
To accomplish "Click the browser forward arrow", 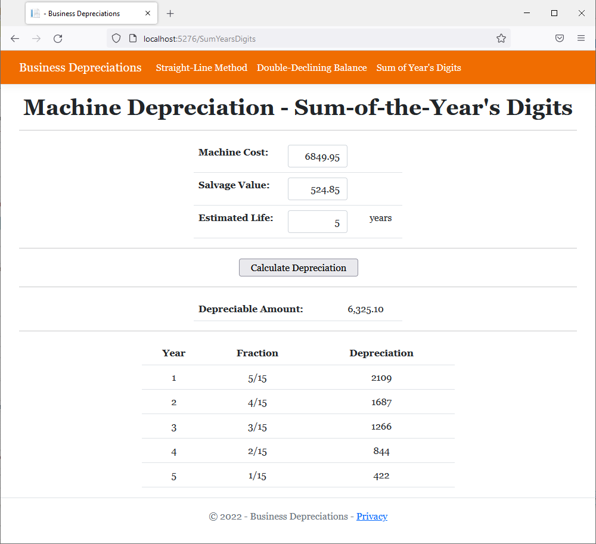I will coord(36,38).
